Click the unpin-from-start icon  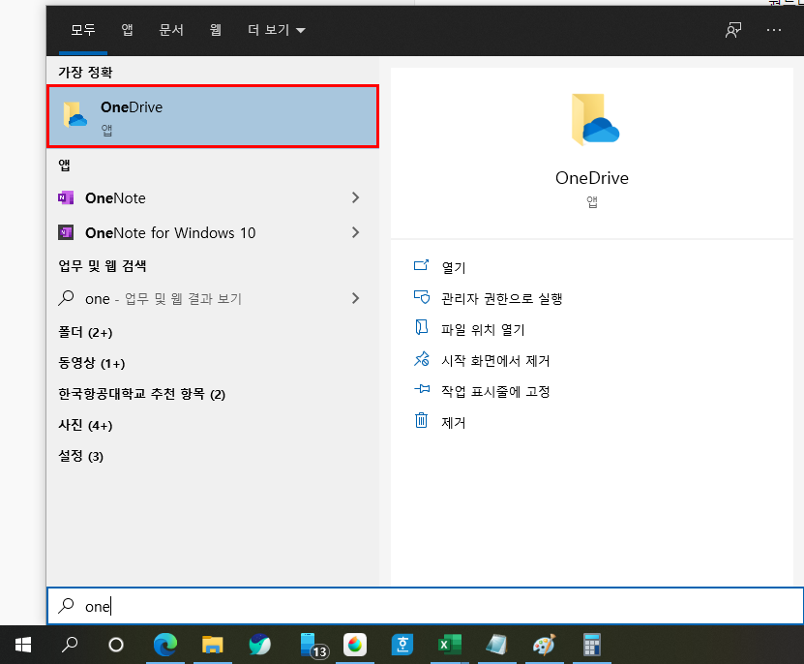click(x=422, y=359)
